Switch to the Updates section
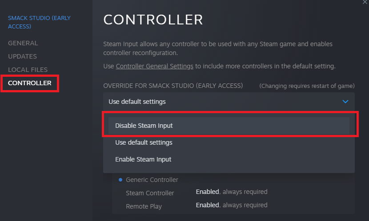The height and width of the screenshot is (221, 369). click(x=22, y=56)
